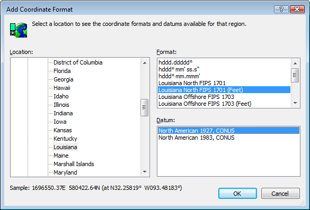Select Florida in the Location tree
310x210 pixels.
point(62,71)
